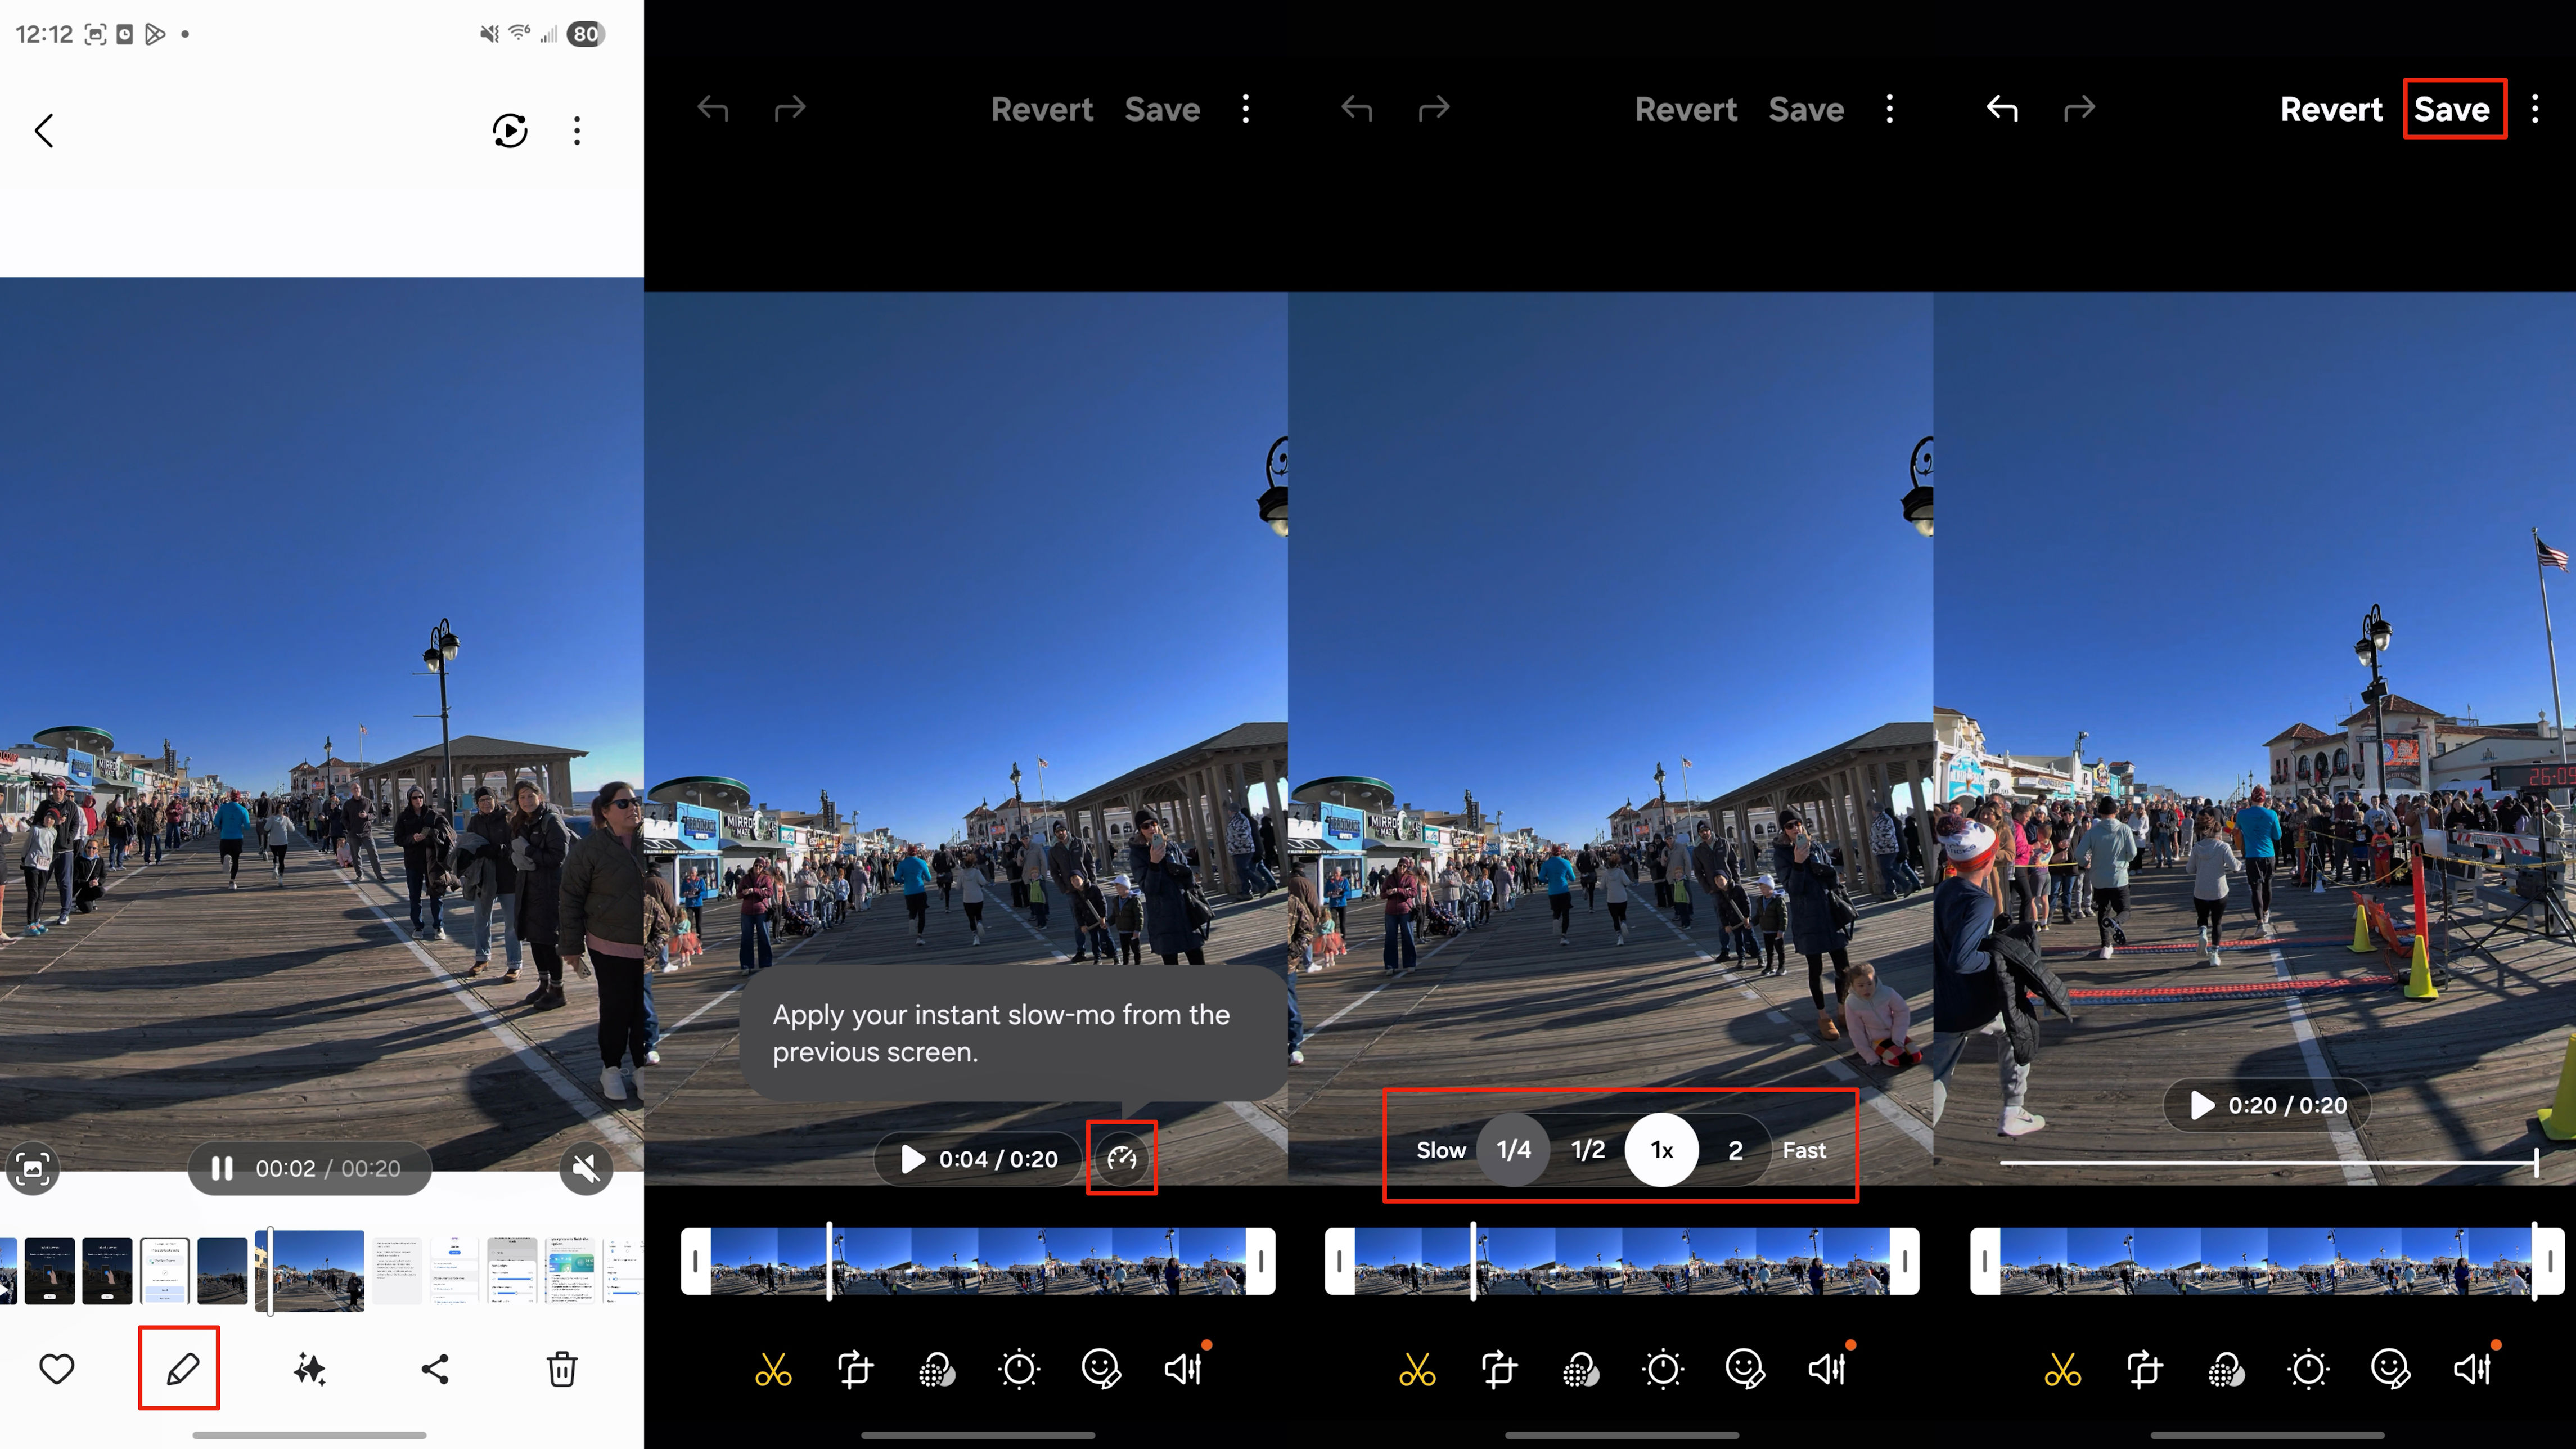Delete video with the trash icon
The image size is (2576, 1449).
point(562,1368)
